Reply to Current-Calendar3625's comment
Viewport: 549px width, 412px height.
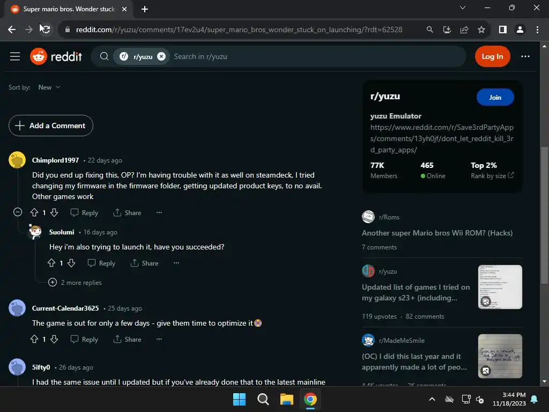pos(84,339)
